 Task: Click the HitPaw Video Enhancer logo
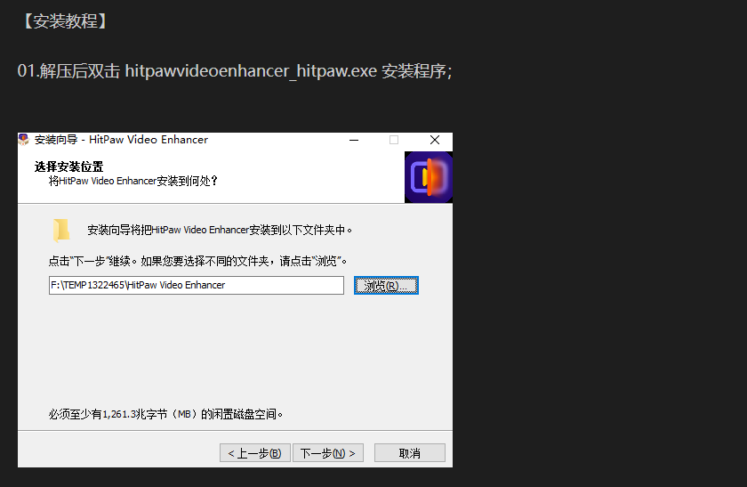click(x=429, y=177)
